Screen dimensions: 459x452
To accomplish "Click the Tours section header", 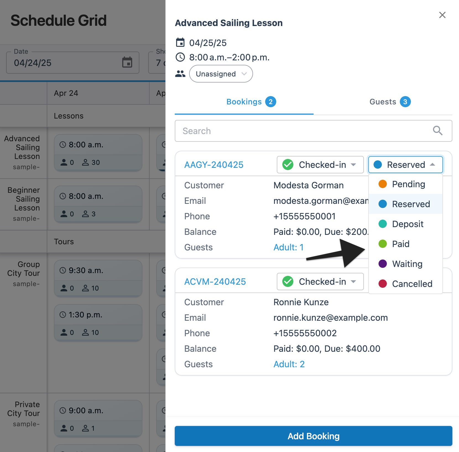I will 64,242.
